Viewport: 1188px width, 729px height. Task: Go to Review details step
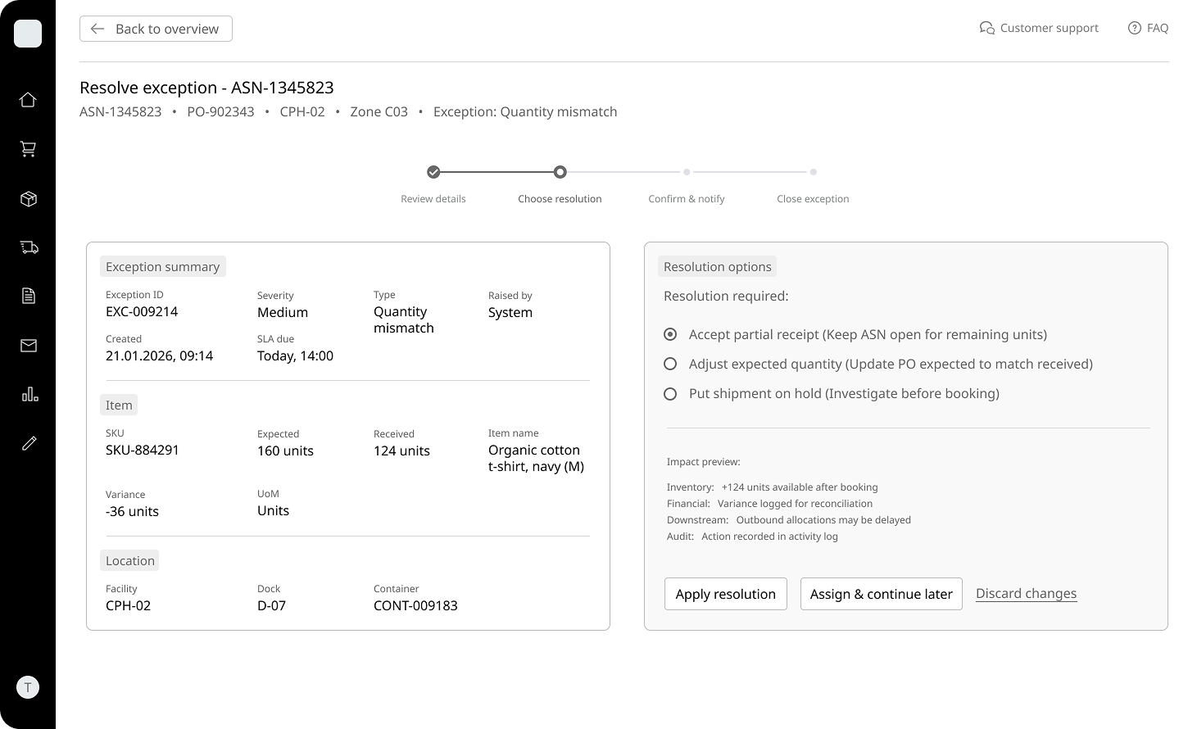pos(433,172)
